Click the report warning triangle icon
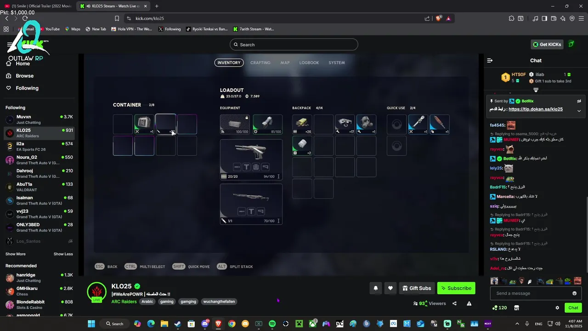 pyautogui.click(x=469, y=303)
